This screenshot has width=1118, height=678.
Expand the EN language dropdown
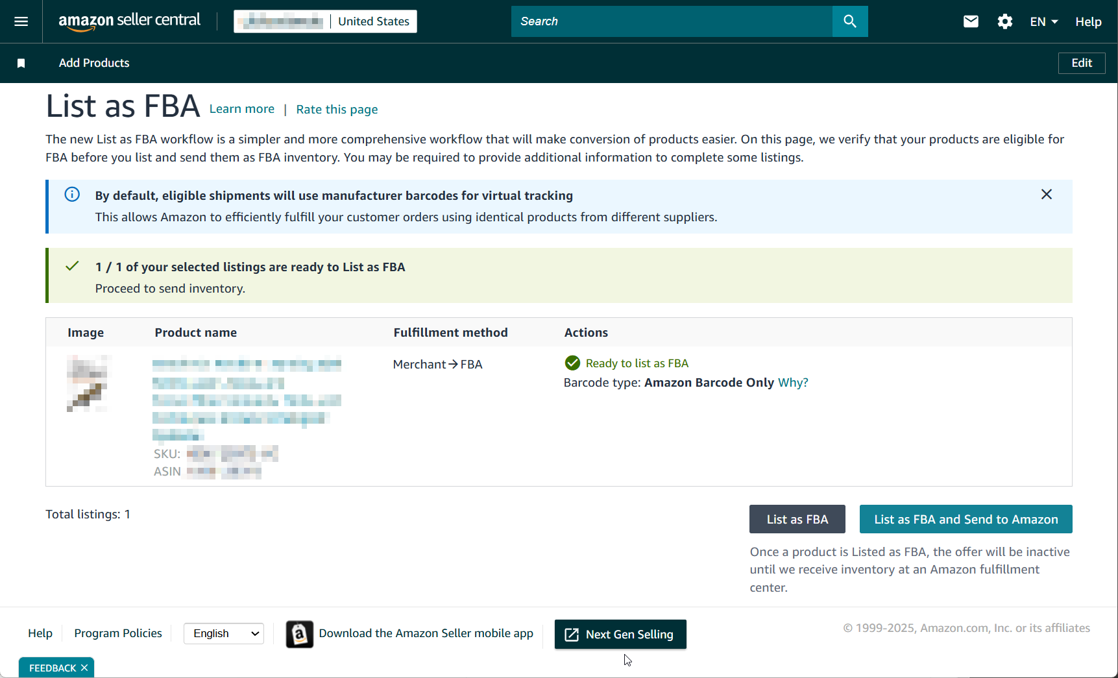pos(1044,21)
